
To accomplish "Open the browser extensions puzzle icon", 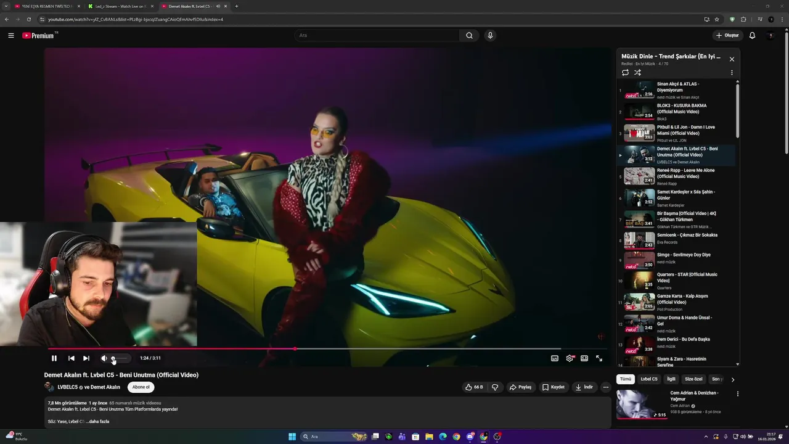I will coord(743,19).
